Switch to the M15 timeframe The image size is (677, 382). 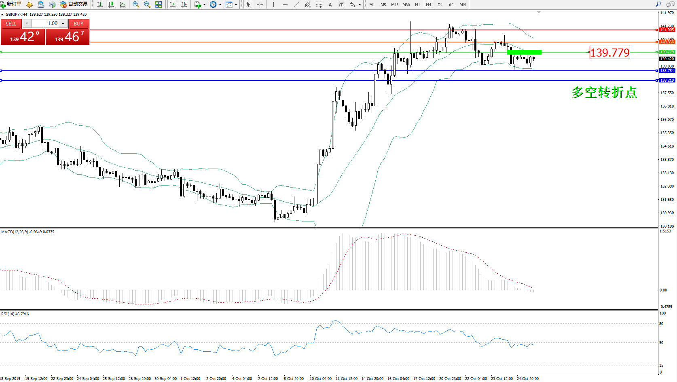click(x=394, y=5)
